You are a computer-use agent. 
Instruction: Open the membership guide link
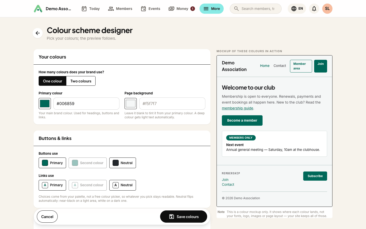tap(237, 108)
